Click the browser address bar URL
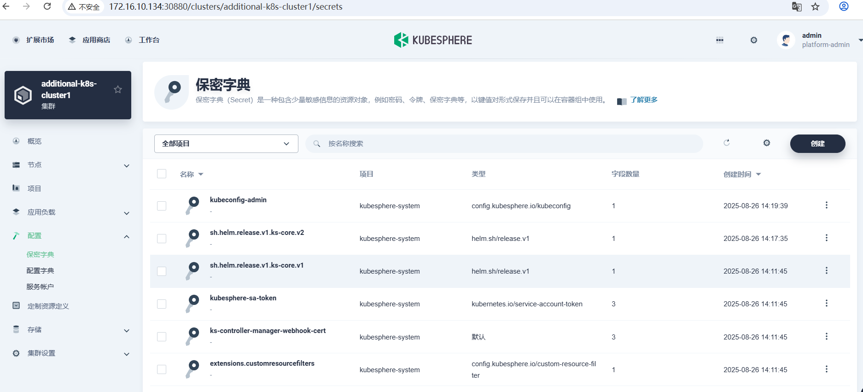 point(226,7)
